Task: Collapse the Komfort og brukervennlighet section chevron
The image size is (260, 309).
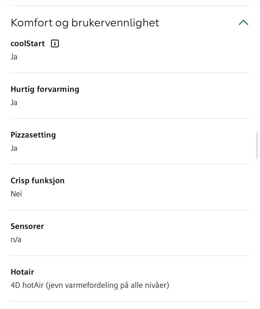Action: 243,22
